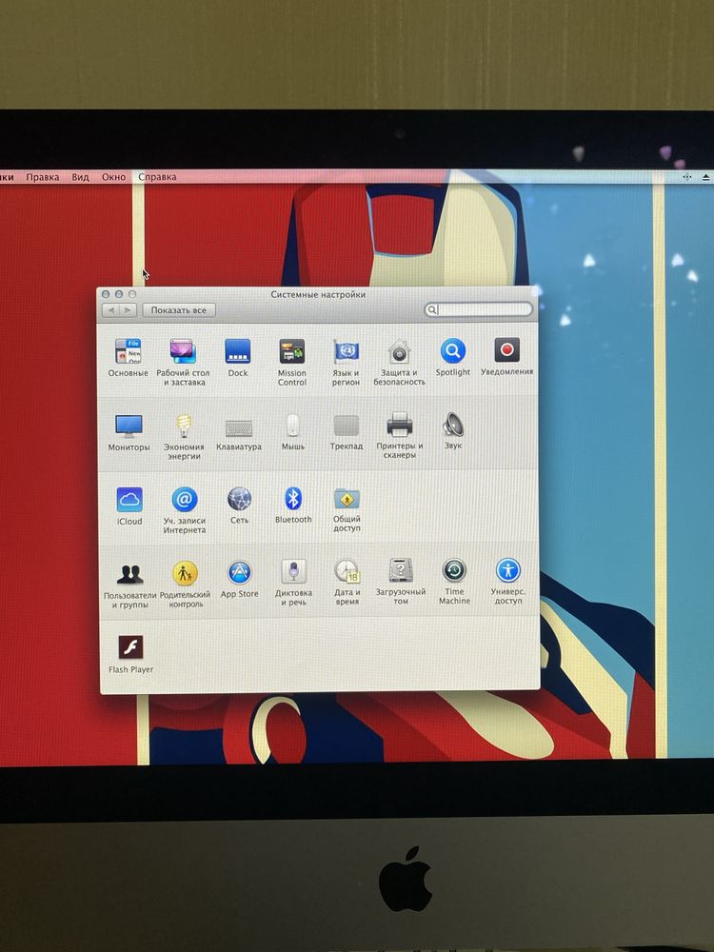The width and height of the screenshot is (714, 952).
Task: Open Уч. записи Интернета pane
Action: pyautogui.click(x=185, y=500)
